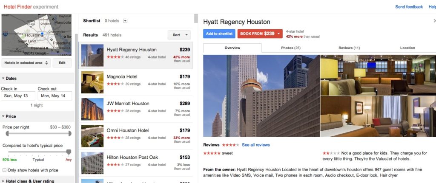
Task: Click the results list scrollbar
Action: [x=196, y=18]
